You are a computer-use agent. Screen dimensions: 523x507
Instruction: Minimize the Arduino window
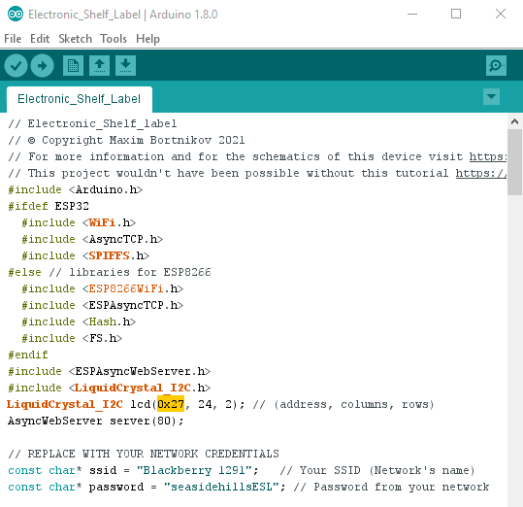pos(412,15)
